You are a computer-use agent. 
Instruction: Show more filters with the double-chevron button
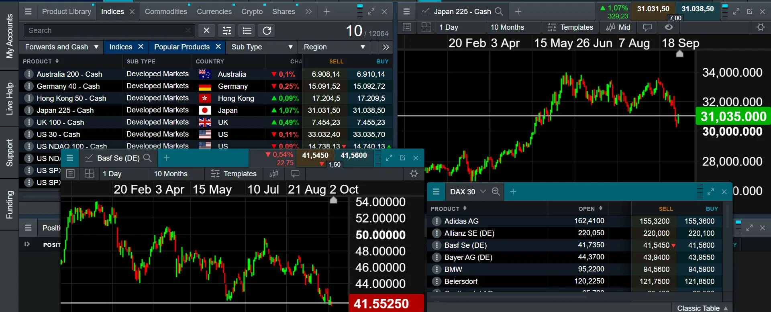click(x=386, y=47)
